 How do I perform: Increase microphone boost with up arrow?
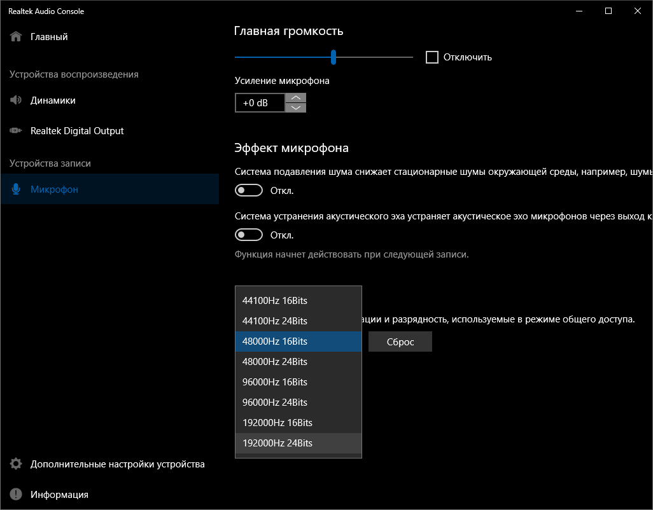[295, 98]
